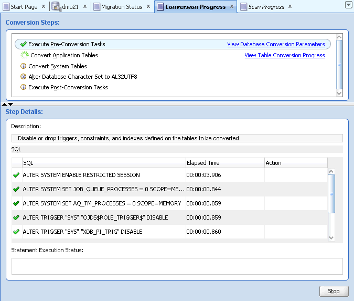
Task: Select the Conversion Progress tab
Action: pyautogui.click(x=195, y=7)
